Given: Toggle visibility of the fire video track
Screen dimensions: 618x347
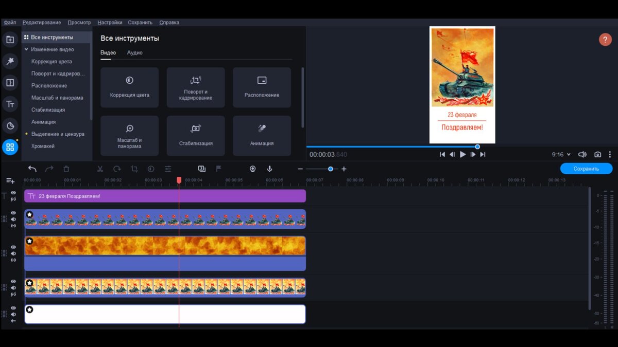Looking at the screenshot, I should click(x=13, y=247).
